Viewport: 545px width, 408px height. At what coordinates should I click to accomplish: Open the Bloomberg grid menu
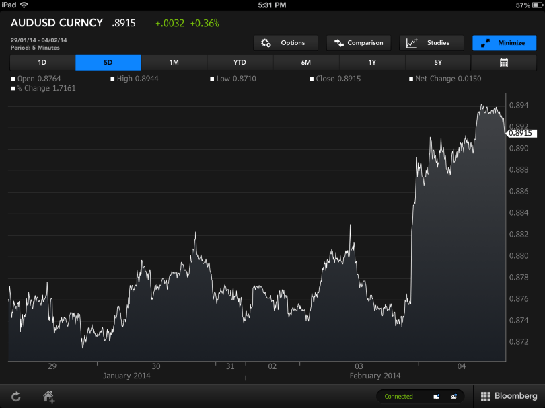point(508,396)
